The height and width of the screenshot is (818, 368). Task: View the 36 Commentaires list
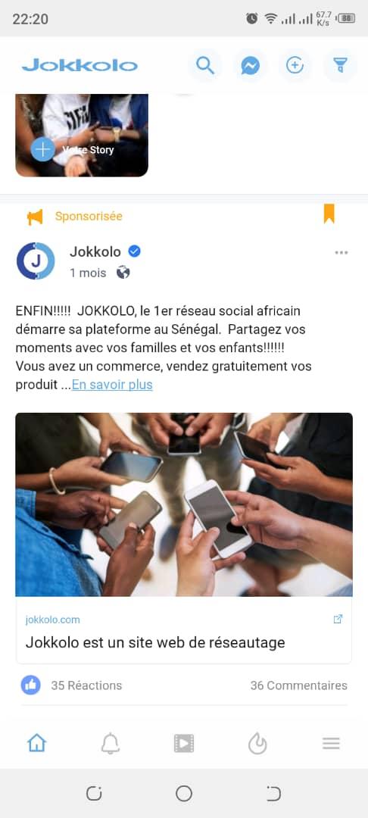tap(298, 685)
